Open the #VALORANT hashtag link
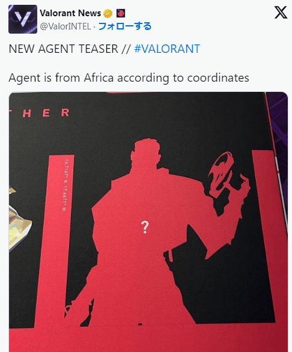 click(167, 49)
